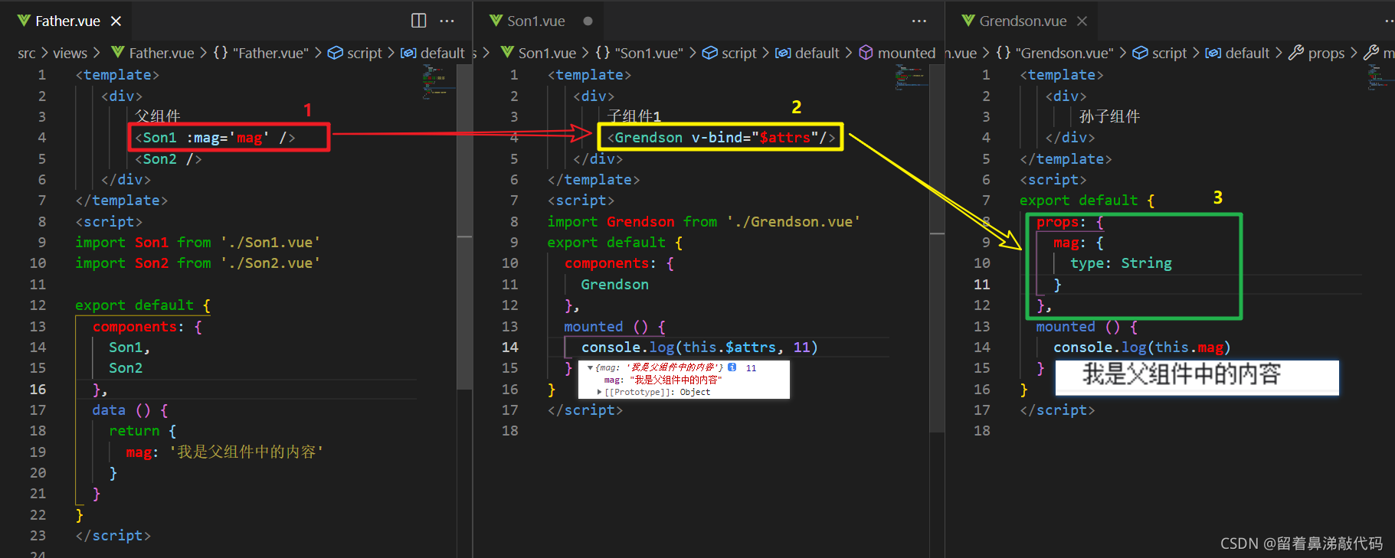
Task: Select '{} "Grendson.vue"' breadcrumb symbol
Action: tap(1054, 53)
